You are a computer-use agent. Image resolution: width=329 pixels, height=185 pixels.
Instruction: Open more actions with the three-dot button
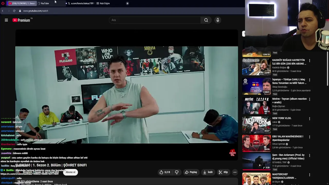pos(235,172)
